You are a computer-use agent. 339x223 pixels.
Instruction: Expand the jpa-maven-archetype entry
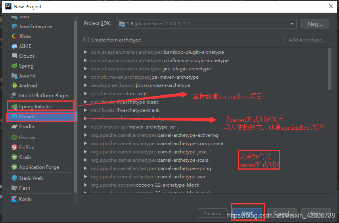click(x=86, y=77)
